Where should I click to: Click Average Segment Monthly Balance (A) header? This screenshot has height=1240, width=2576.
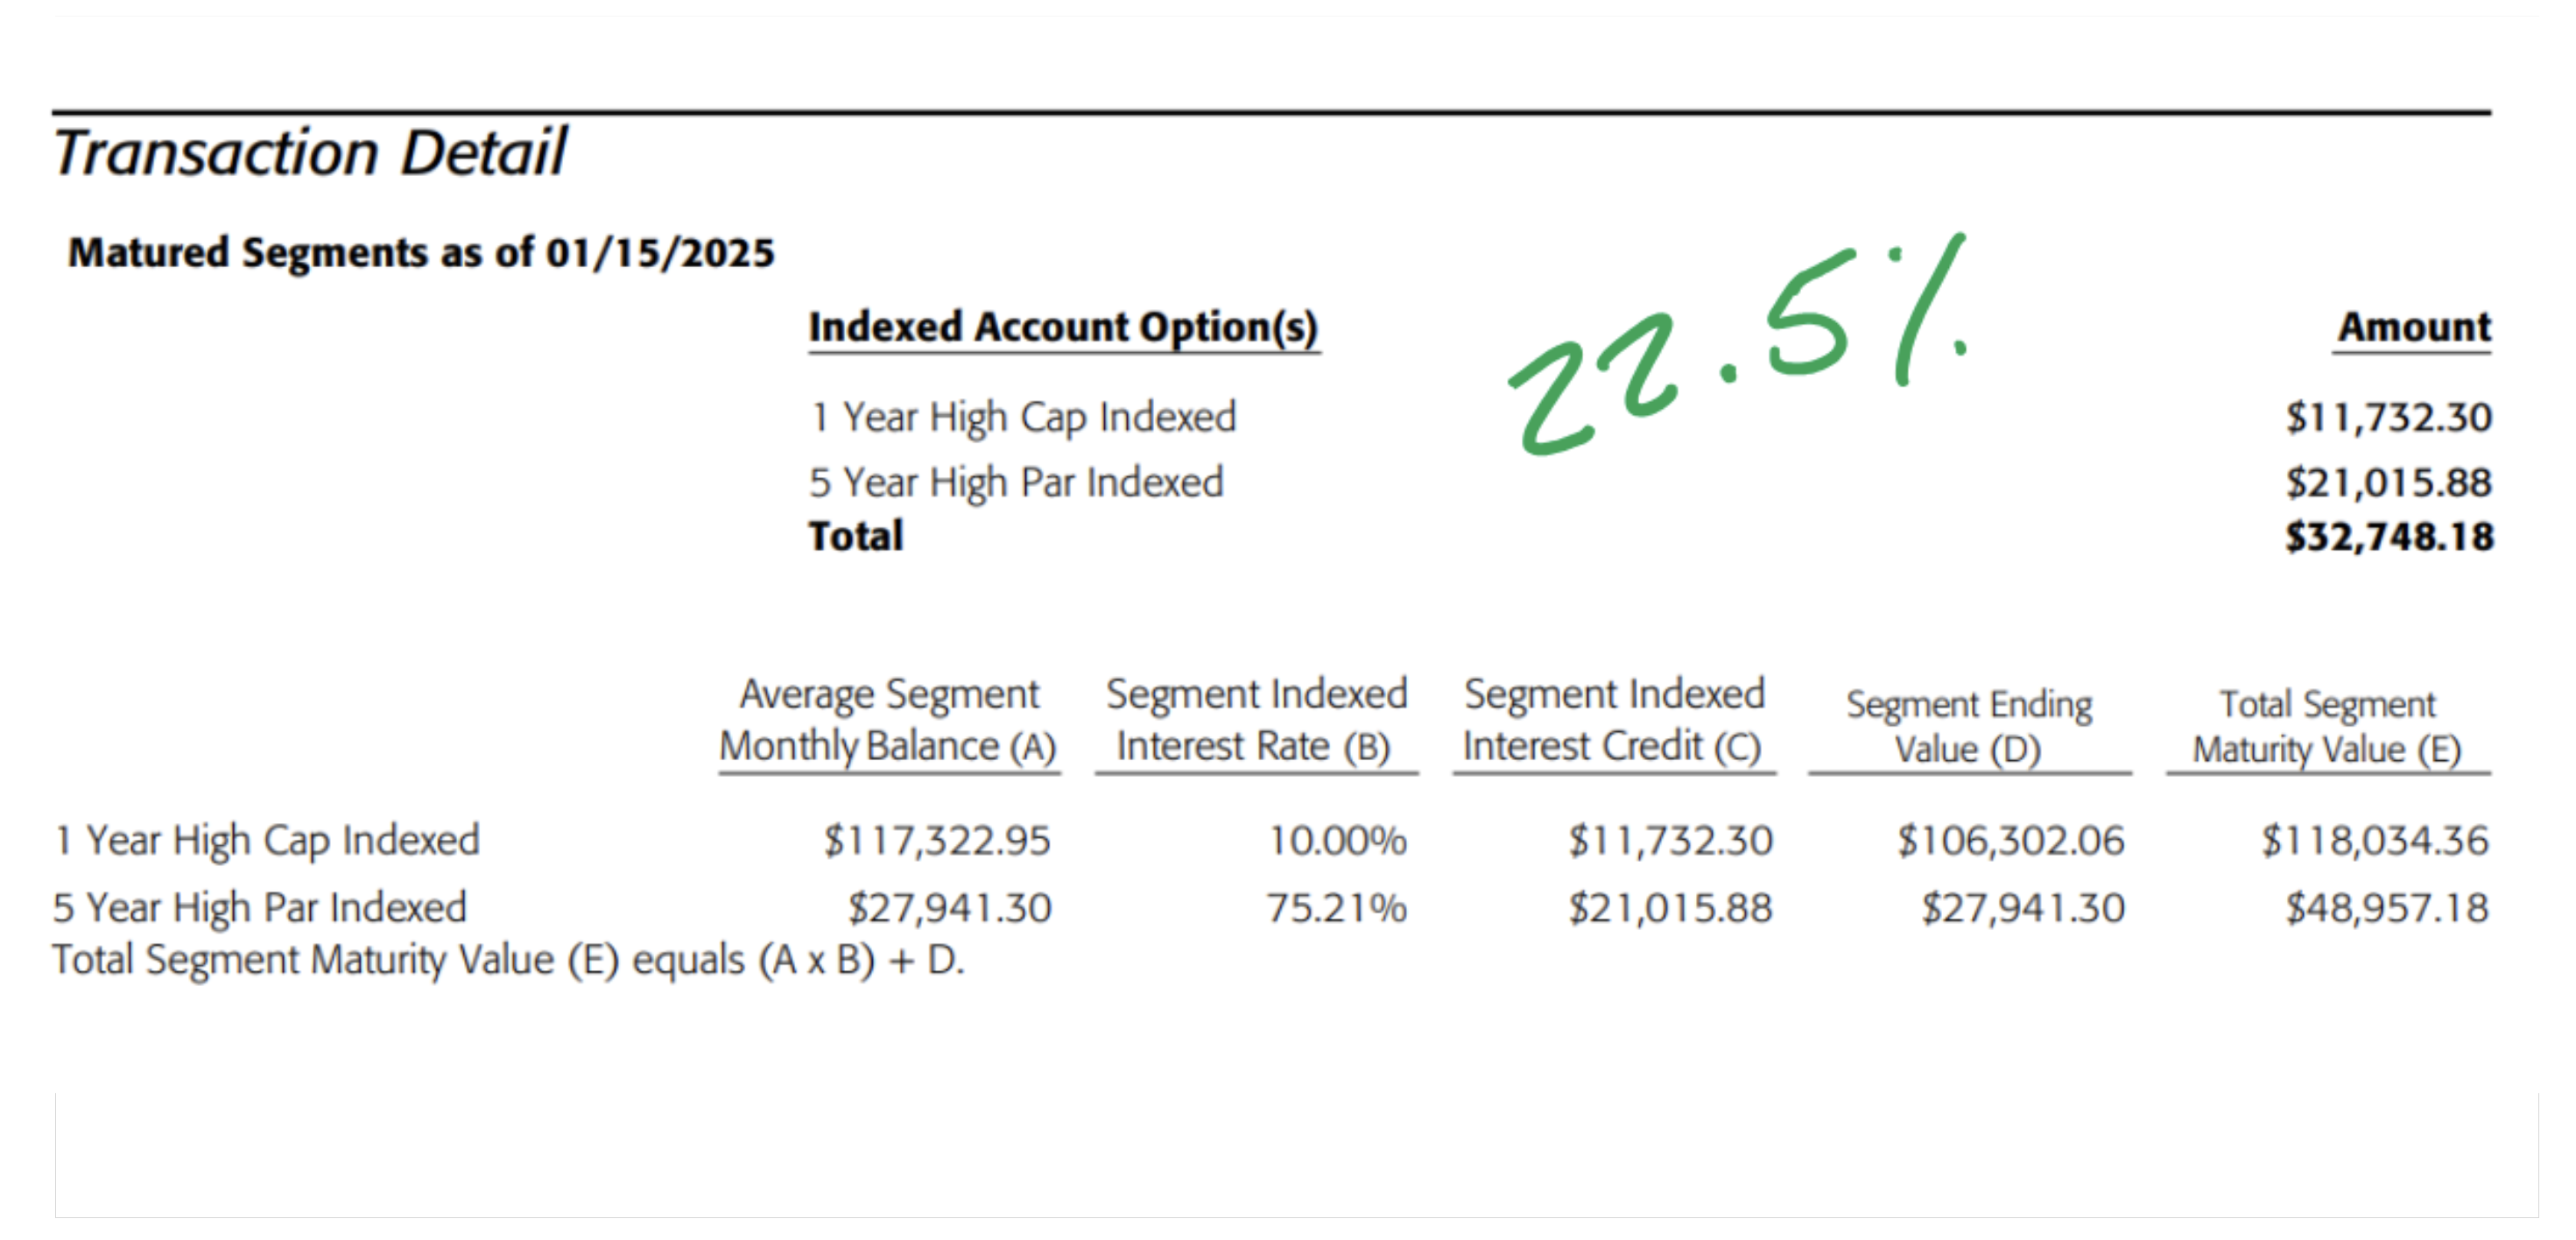pos(888,720)
